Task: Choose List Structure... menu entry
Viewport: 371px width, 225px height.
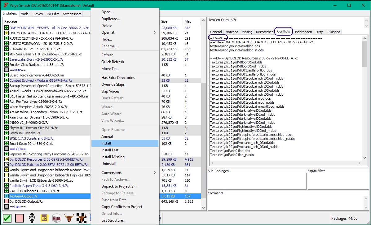Action: [x=125, y=220]
